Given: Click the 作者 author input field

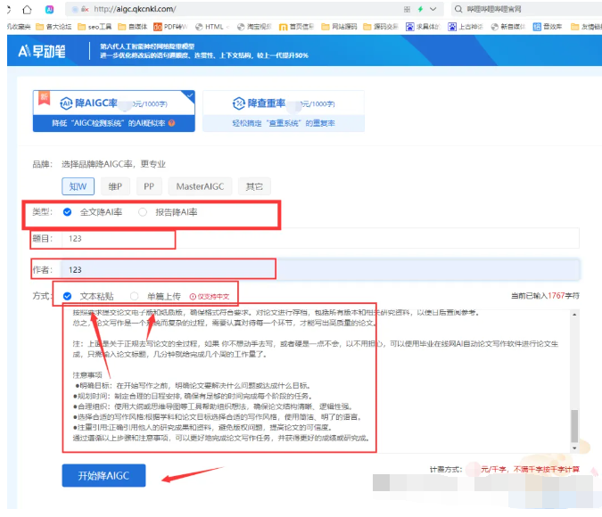Looking at the screenshot, I should point(320,269).
